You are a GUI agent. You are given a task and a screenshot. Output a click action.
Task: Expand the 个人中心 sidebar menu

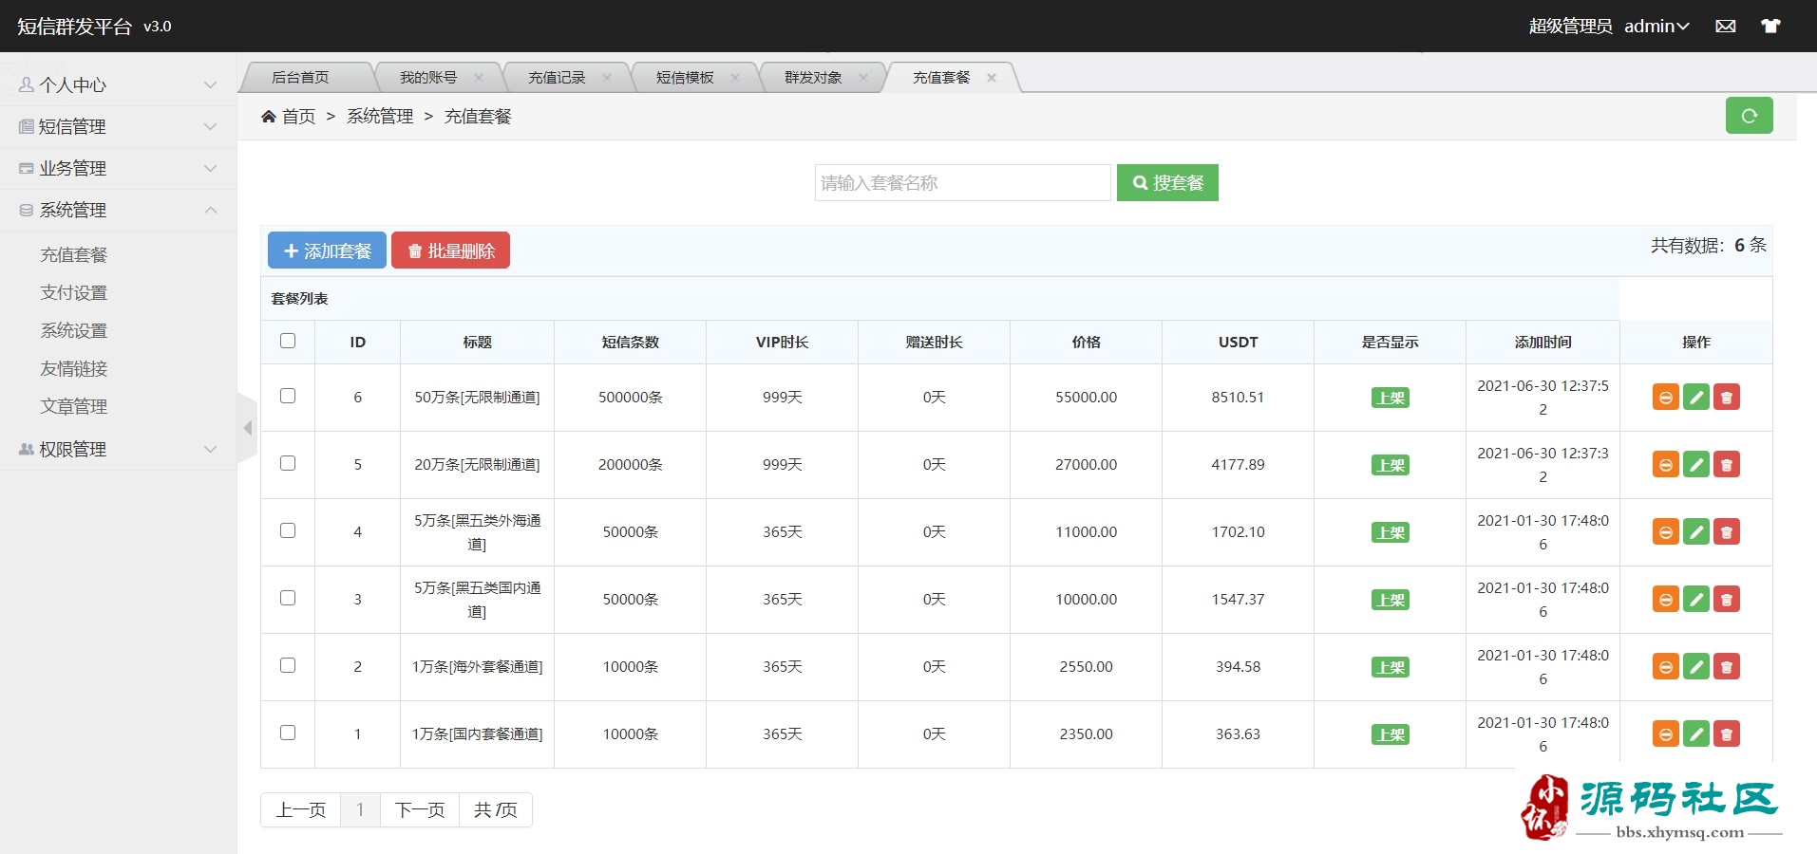(118, 85)
